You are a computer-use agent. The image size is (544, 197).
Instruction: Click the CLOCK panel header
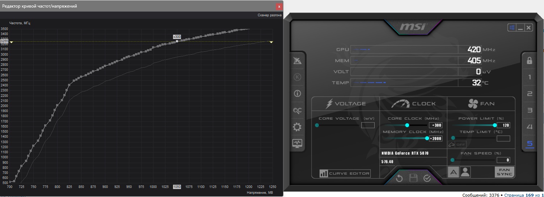[x=413, y=104]
